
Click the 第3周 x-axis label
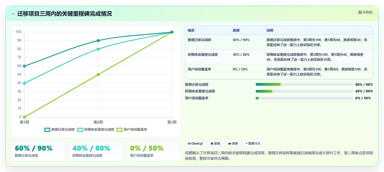coord(172,122)
